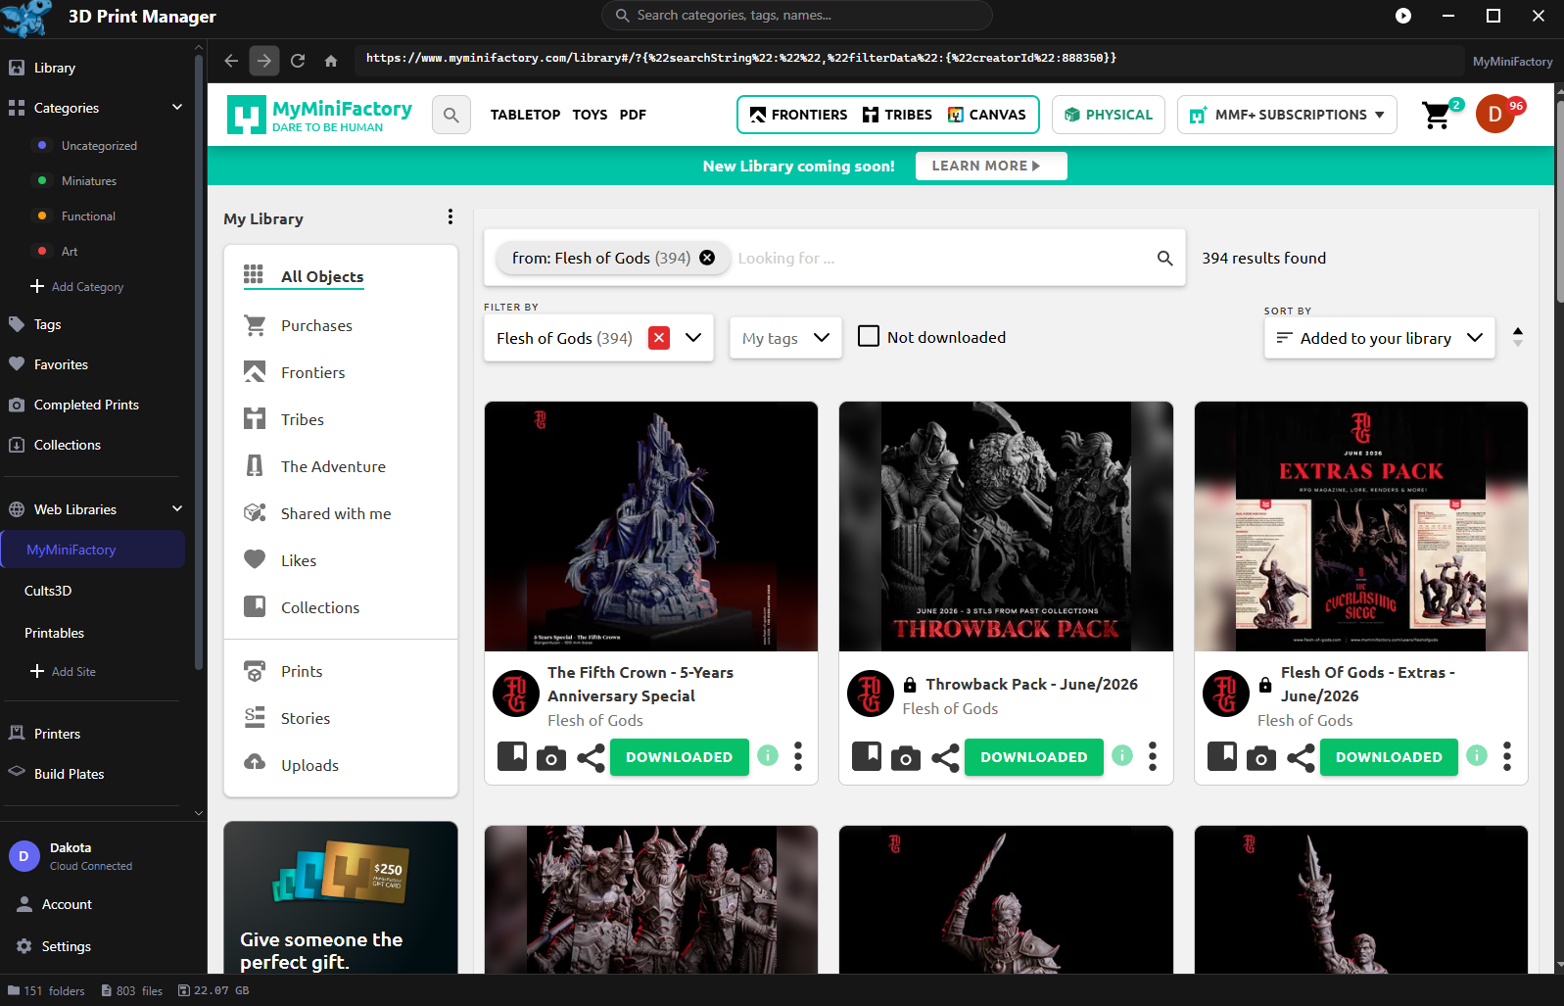Click the 'Looking for ...' library search field
This screenshot has width=1564, height=1006.
coord(940,258)
